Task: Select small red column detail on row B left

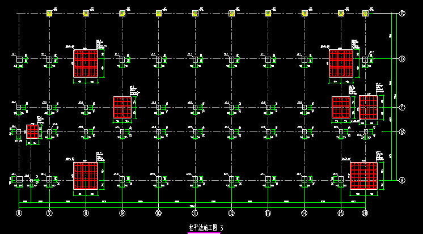Action: (33, 131)
